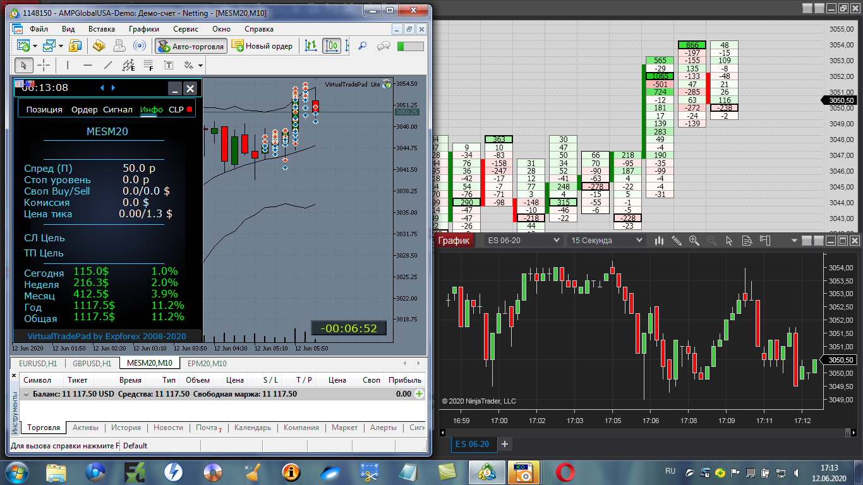Image resolution: width=863 pixels, height=485 pixels.
Task: Click NinjaTrader zoom-in magnifier icon
Action: [x=694, y=241]
